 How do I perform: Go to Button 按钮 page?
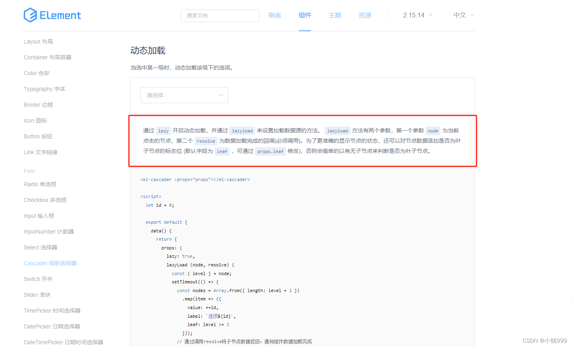[x=38, y=136]
